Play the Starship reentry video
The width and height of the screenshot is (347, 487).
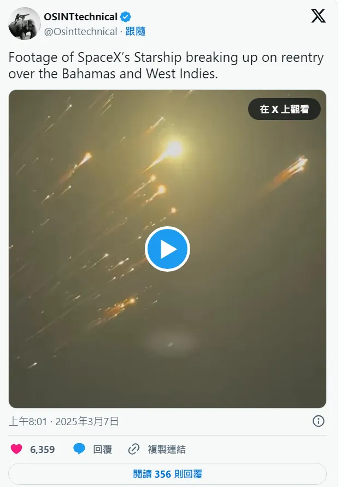[x=167, y=249]
